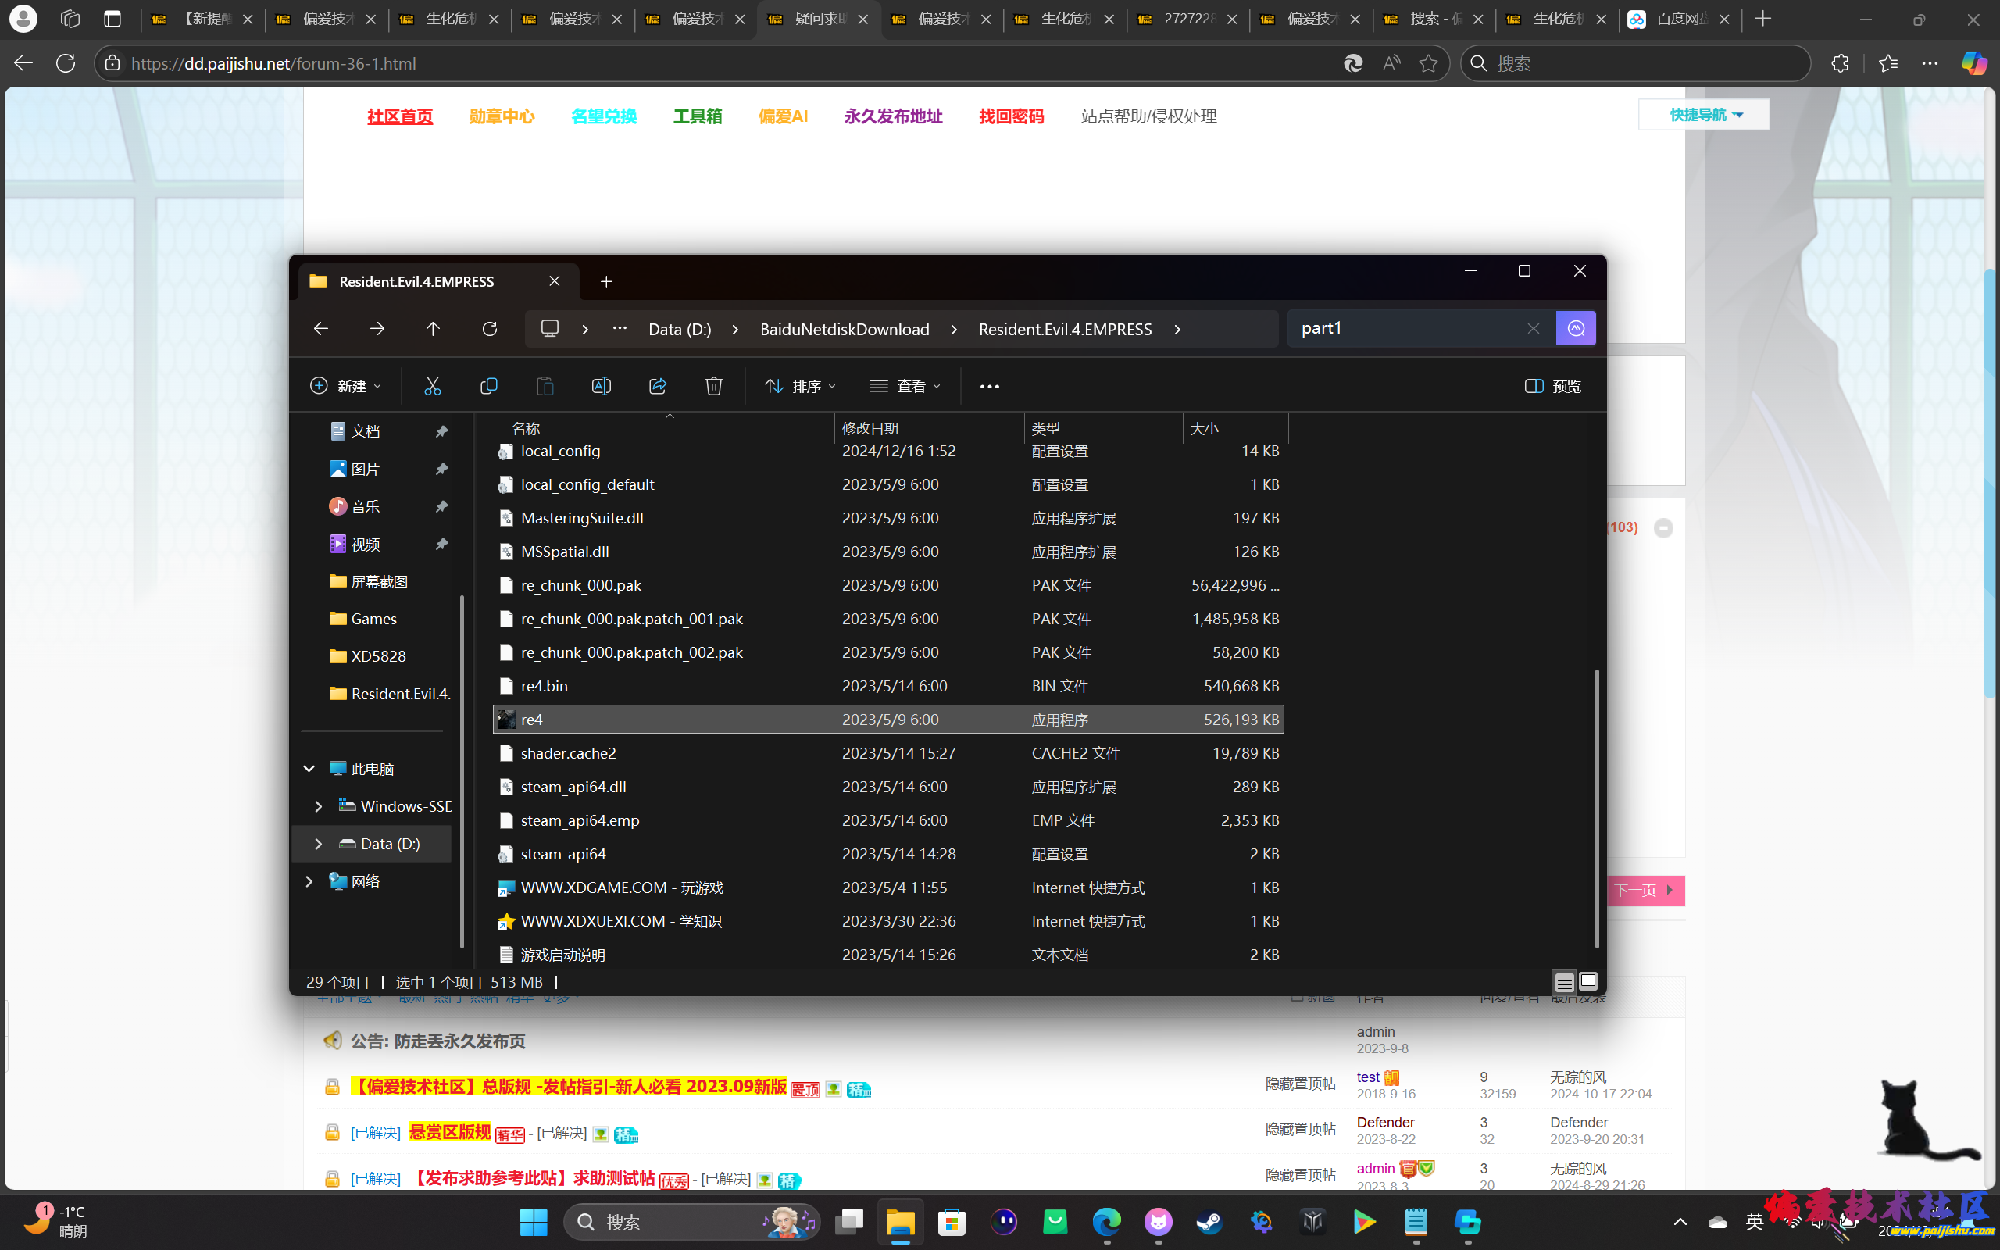Sort files by the 大小 column header
The height and width of the screenshot is (1250, 2000).
(1234, 428)
